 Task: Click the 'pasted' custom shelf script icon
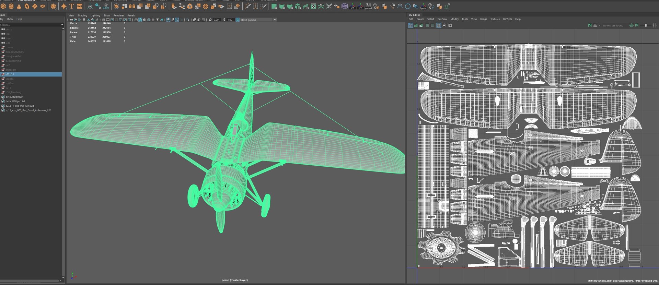(368, 7)
